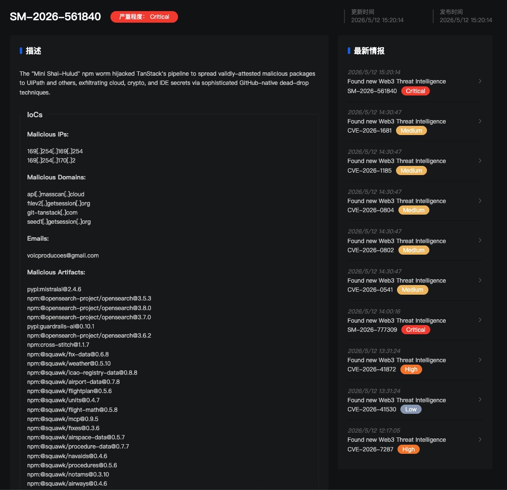507x490 pixels.
Task: Open chevron for CVE-2026-41872 entry
Action: (x=480, y=360)
